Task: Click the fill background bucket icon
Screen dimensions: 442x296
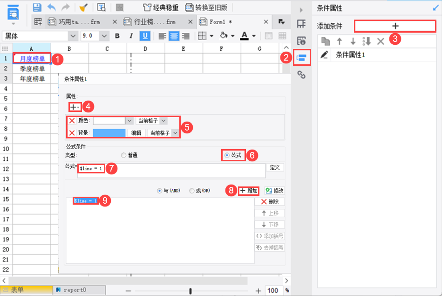Action: tap(224, 35)
